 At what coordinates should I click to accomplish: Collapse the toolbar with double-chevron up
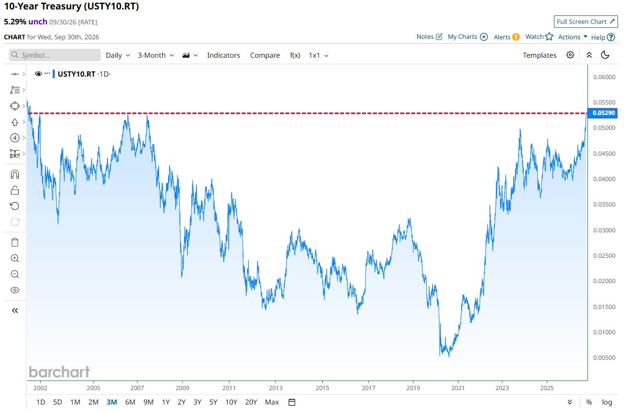click(x=589, y=55)
